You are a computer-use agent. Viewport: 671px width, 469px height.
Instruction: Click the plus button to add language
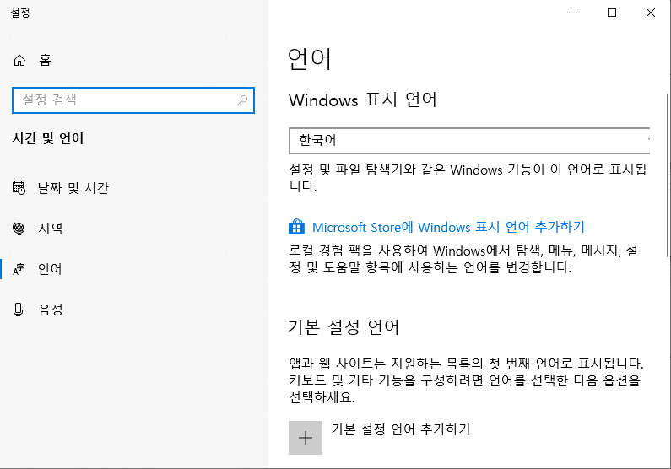pyautogui.click(x=306, y=438)
